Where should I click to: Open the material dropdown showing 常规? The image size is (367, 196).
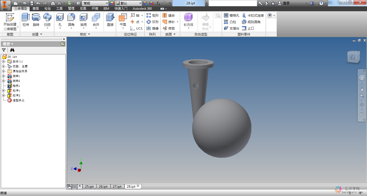point(95,3)
